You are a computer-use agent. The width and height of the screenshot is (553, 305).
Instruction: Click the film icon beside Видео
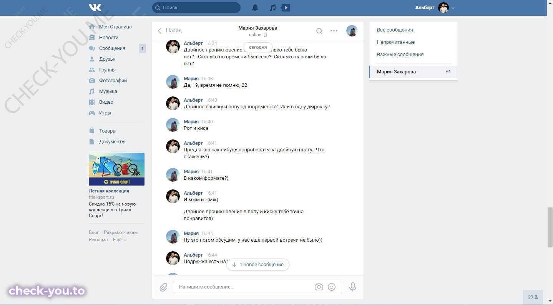(92, 102)
